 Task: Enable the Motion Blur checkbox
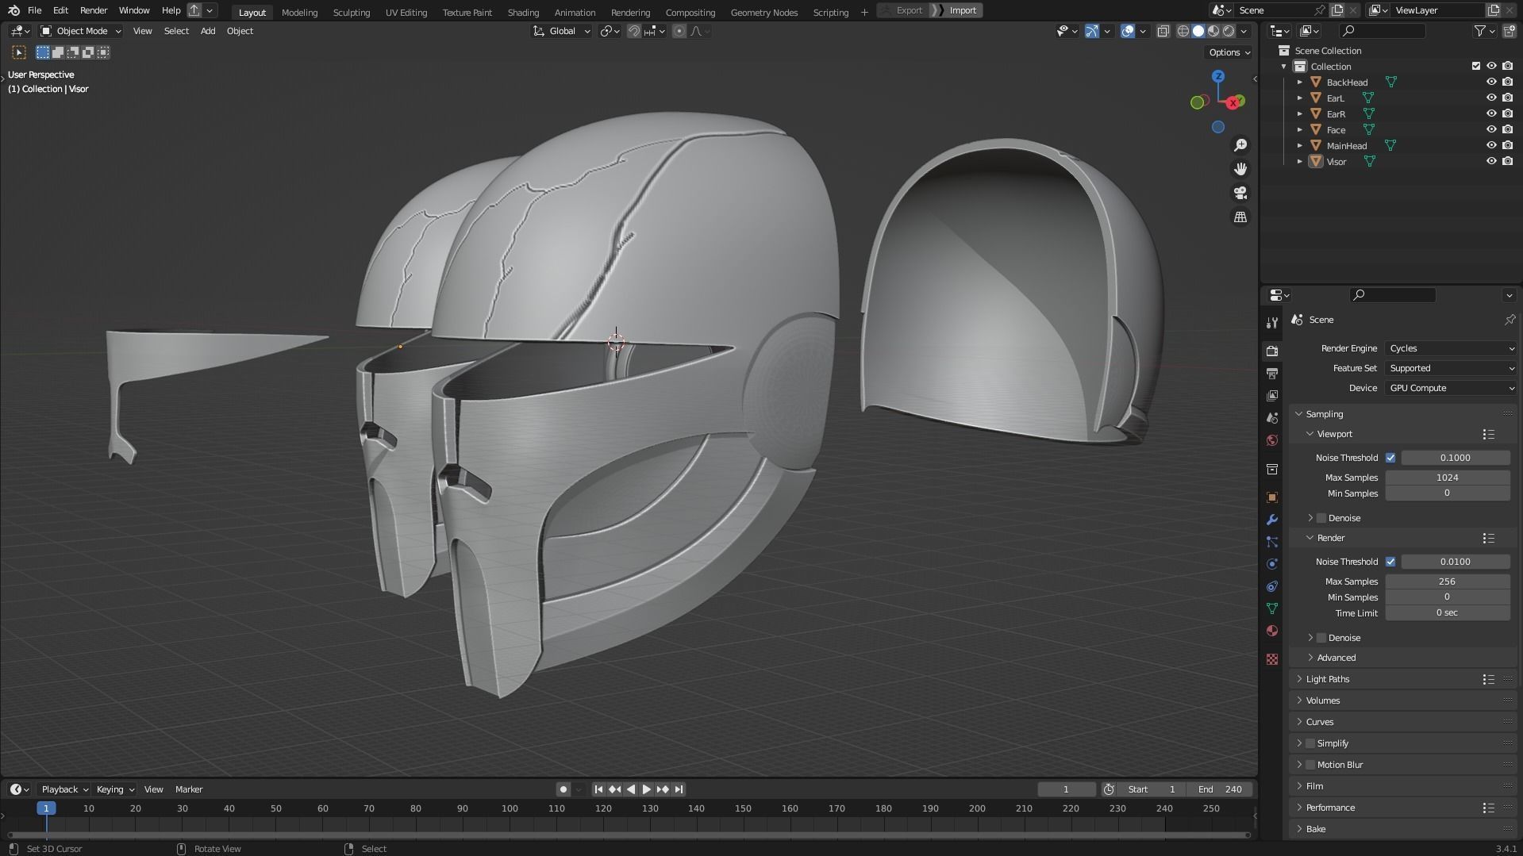(x=1310, y=765)
